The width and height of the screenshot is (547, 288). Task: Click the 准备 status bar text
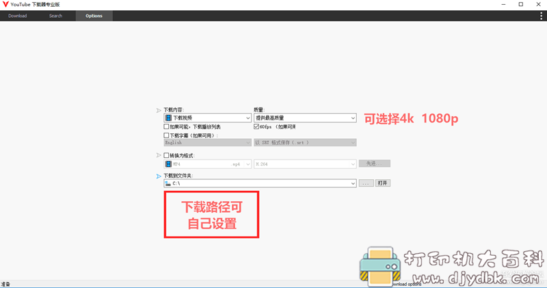coord(5,284)
